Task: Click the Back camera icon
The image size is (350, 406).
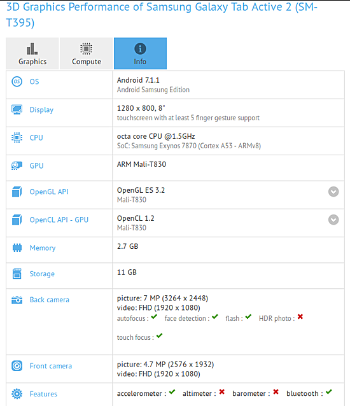Action: [17, 300]
